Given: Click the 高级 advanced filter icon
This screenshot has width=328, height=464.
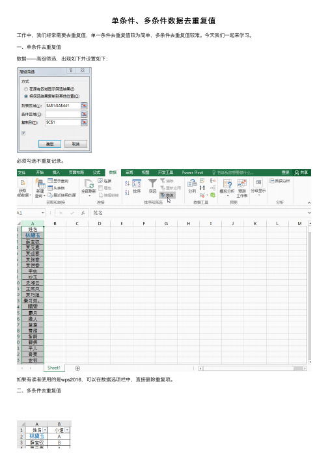Looking at the screenshot, I should click(x=167, y=195).
